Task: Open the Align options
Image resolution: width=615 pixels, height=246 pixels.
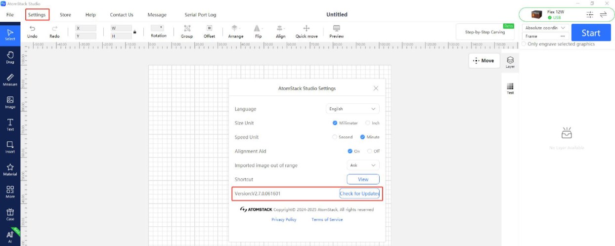Action: [x=280, y=32]
